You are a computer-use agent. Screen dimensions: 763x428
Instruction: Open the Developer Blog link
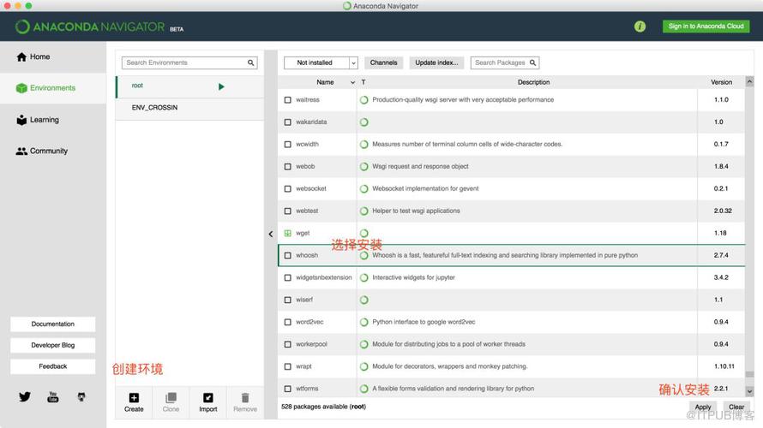(53, 346)
